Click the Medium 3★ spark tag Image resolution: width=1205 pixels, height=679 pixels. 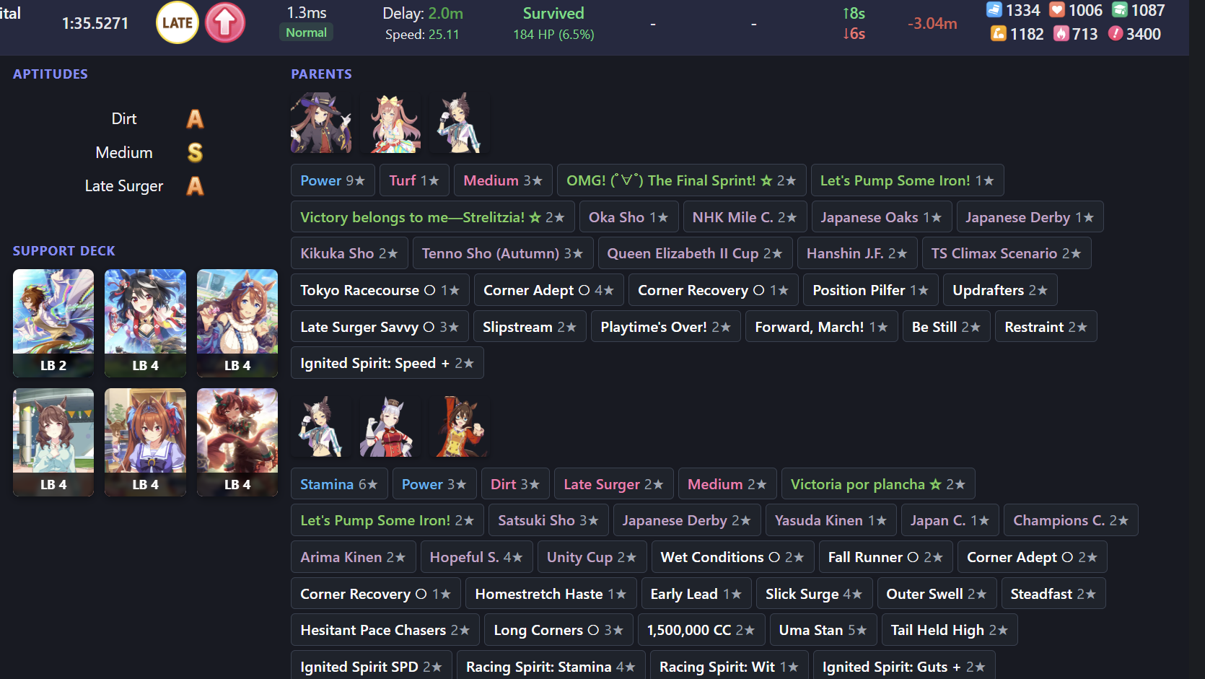point(503,180)
